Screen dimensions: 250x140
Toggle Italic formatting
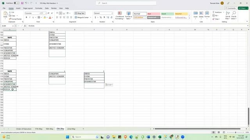pos(30,17)
